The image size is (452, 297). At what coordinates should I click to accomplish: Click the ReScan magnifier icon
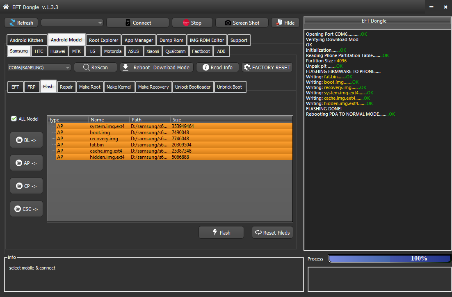point(86,67)
